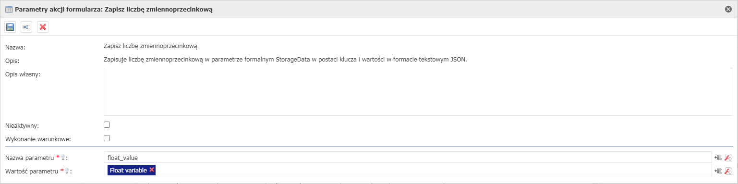The height and width of the screenshot is (184, 738).
Task: Open variable list for Wartość parametru
Action: click(x=718, y=171)
